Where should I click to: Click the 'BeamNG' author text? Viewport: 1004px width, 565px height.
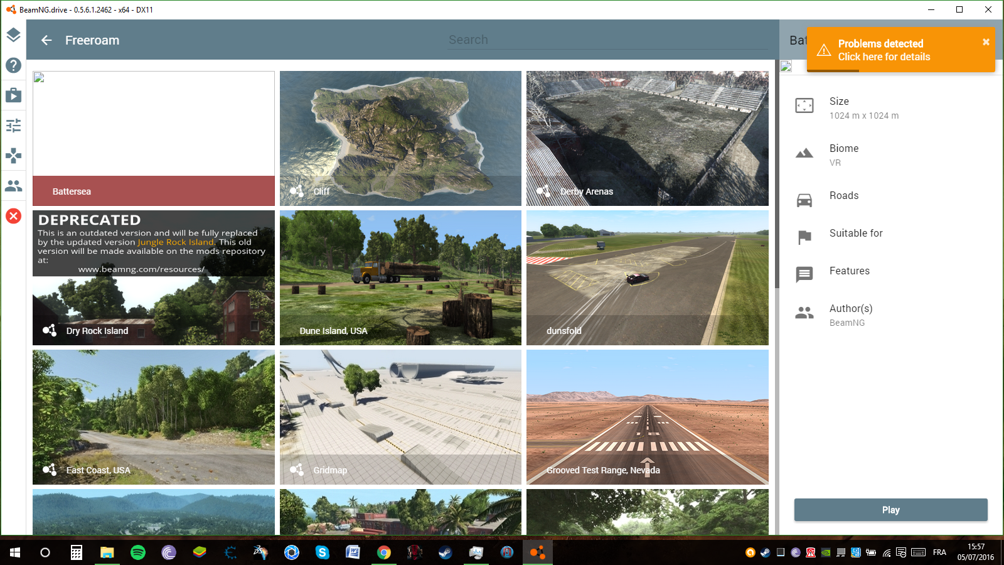coord(847,323)
